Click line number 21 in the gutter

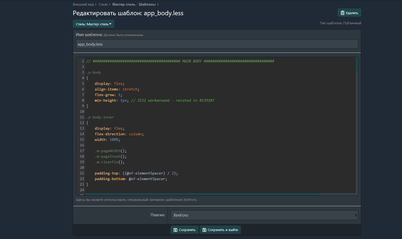pyautogui.click(x=82, y=173)
